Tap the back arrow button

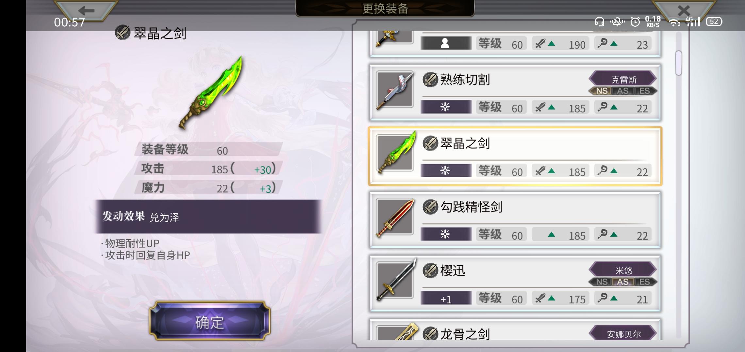click(x=86, y=10)
